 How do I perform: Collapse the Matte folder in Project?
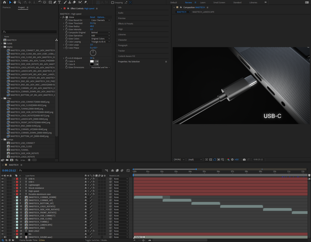(2, 47)
